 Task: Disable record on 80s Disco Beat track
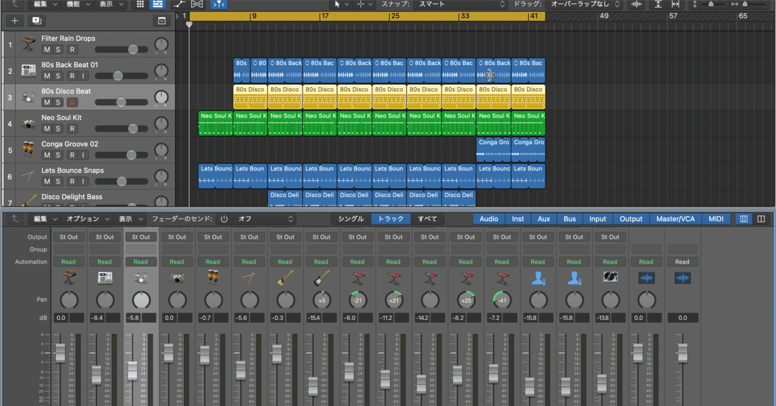click(x=72, y=102)
